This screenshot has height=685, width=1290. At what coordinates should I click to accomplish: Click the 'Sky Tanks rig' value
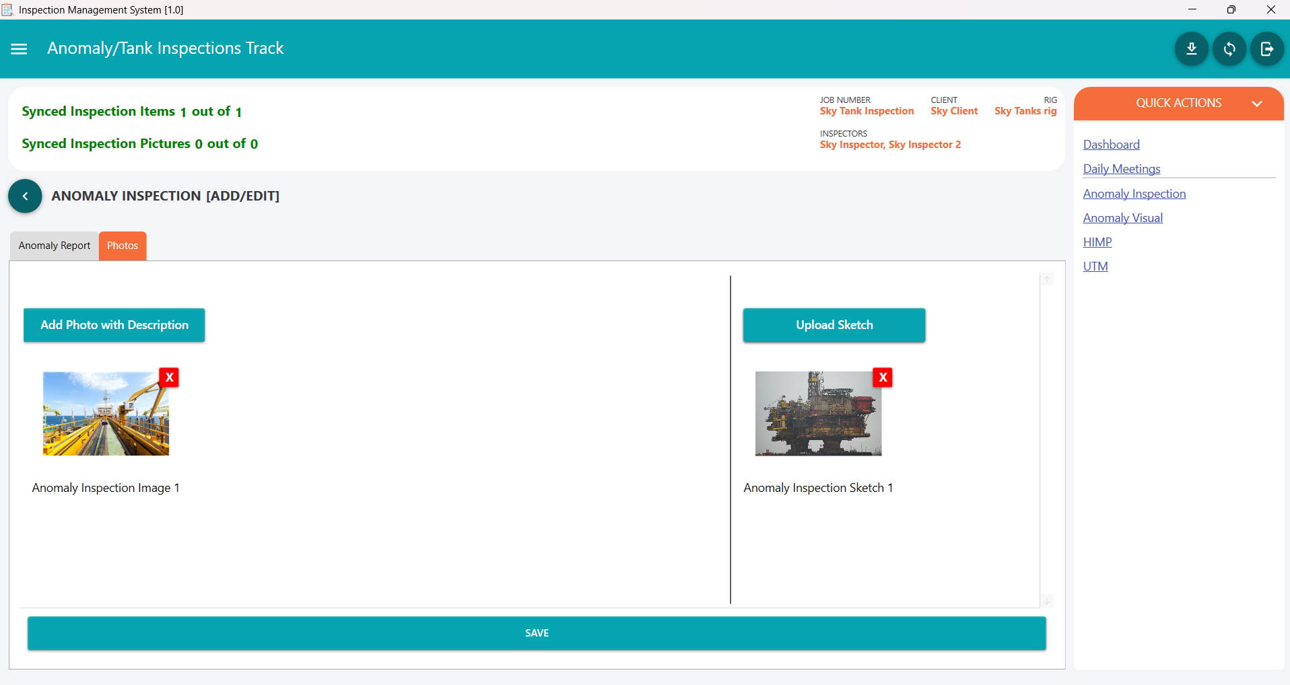coord(1025,111)
